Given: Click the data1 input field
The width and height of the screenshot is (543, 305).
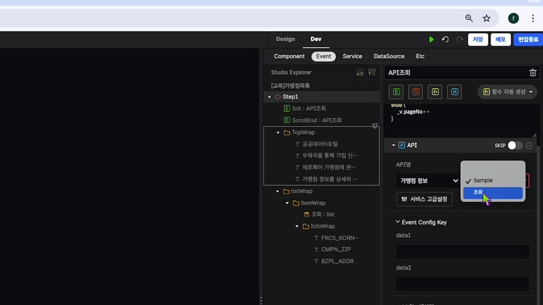Looking at the screenshot, I should (463, 251).
